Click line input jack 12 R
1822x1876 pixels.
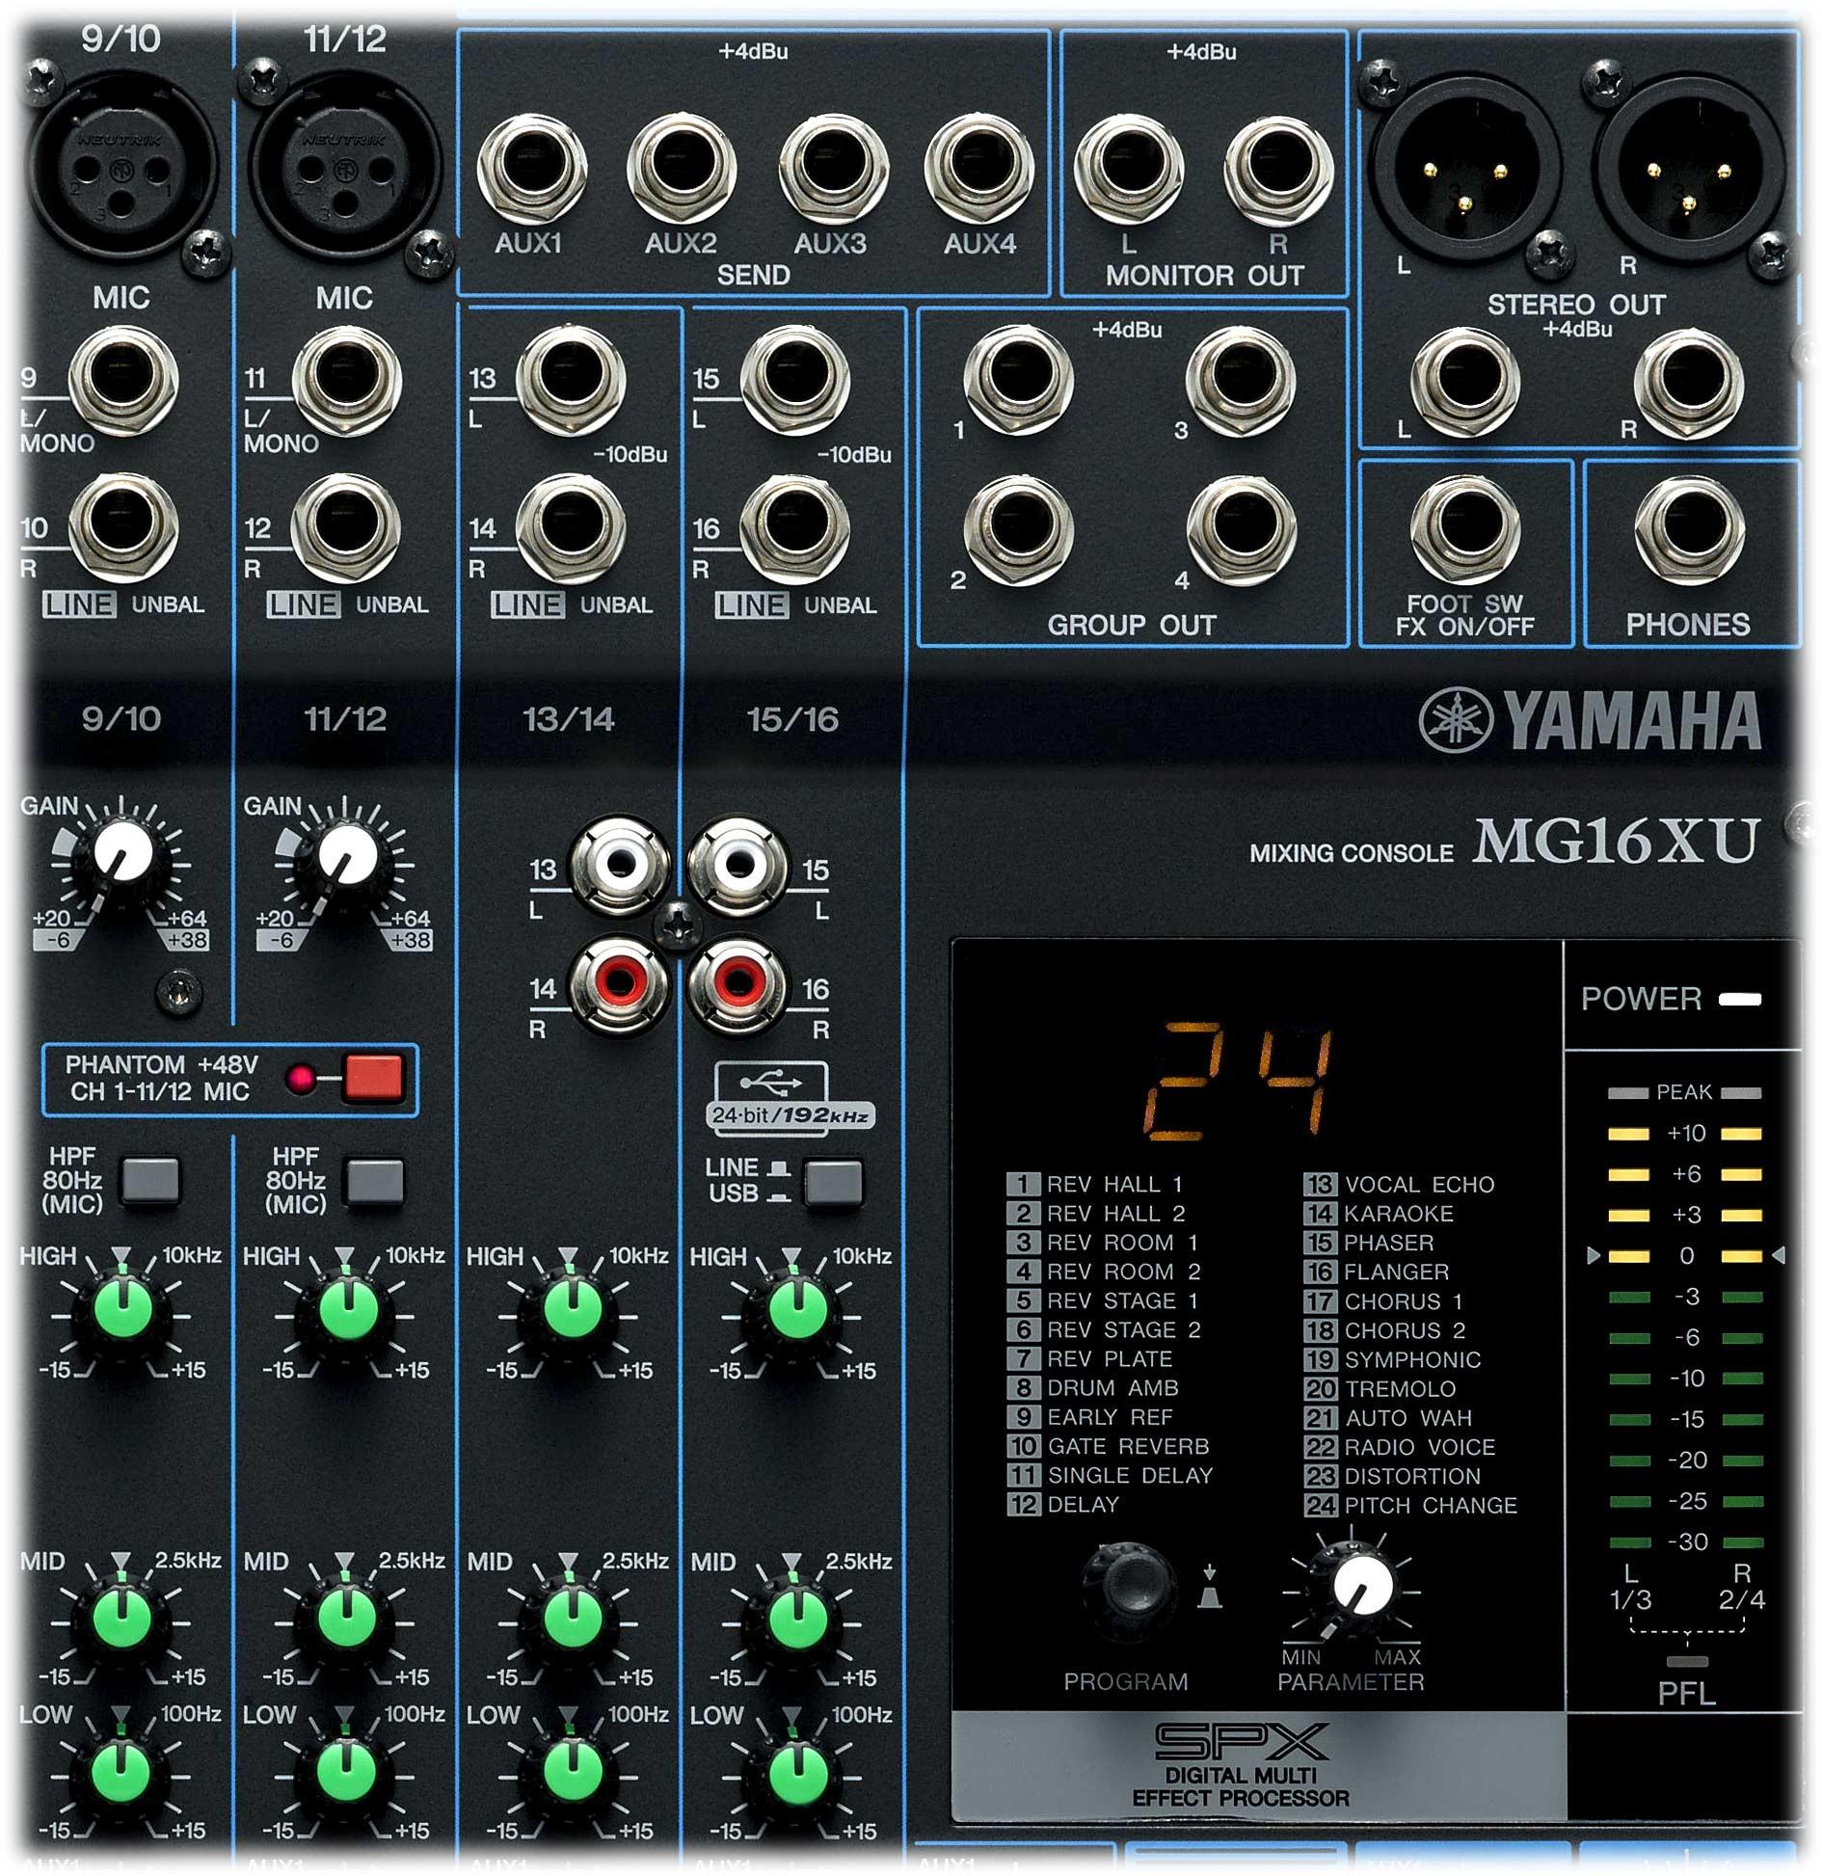click(x=346, y=528)
